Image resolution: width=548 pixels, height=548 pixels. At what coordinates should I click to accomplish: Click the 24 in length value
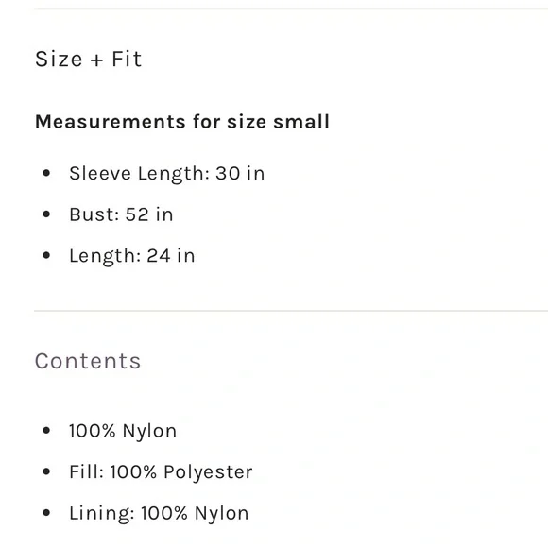point(171,255)
